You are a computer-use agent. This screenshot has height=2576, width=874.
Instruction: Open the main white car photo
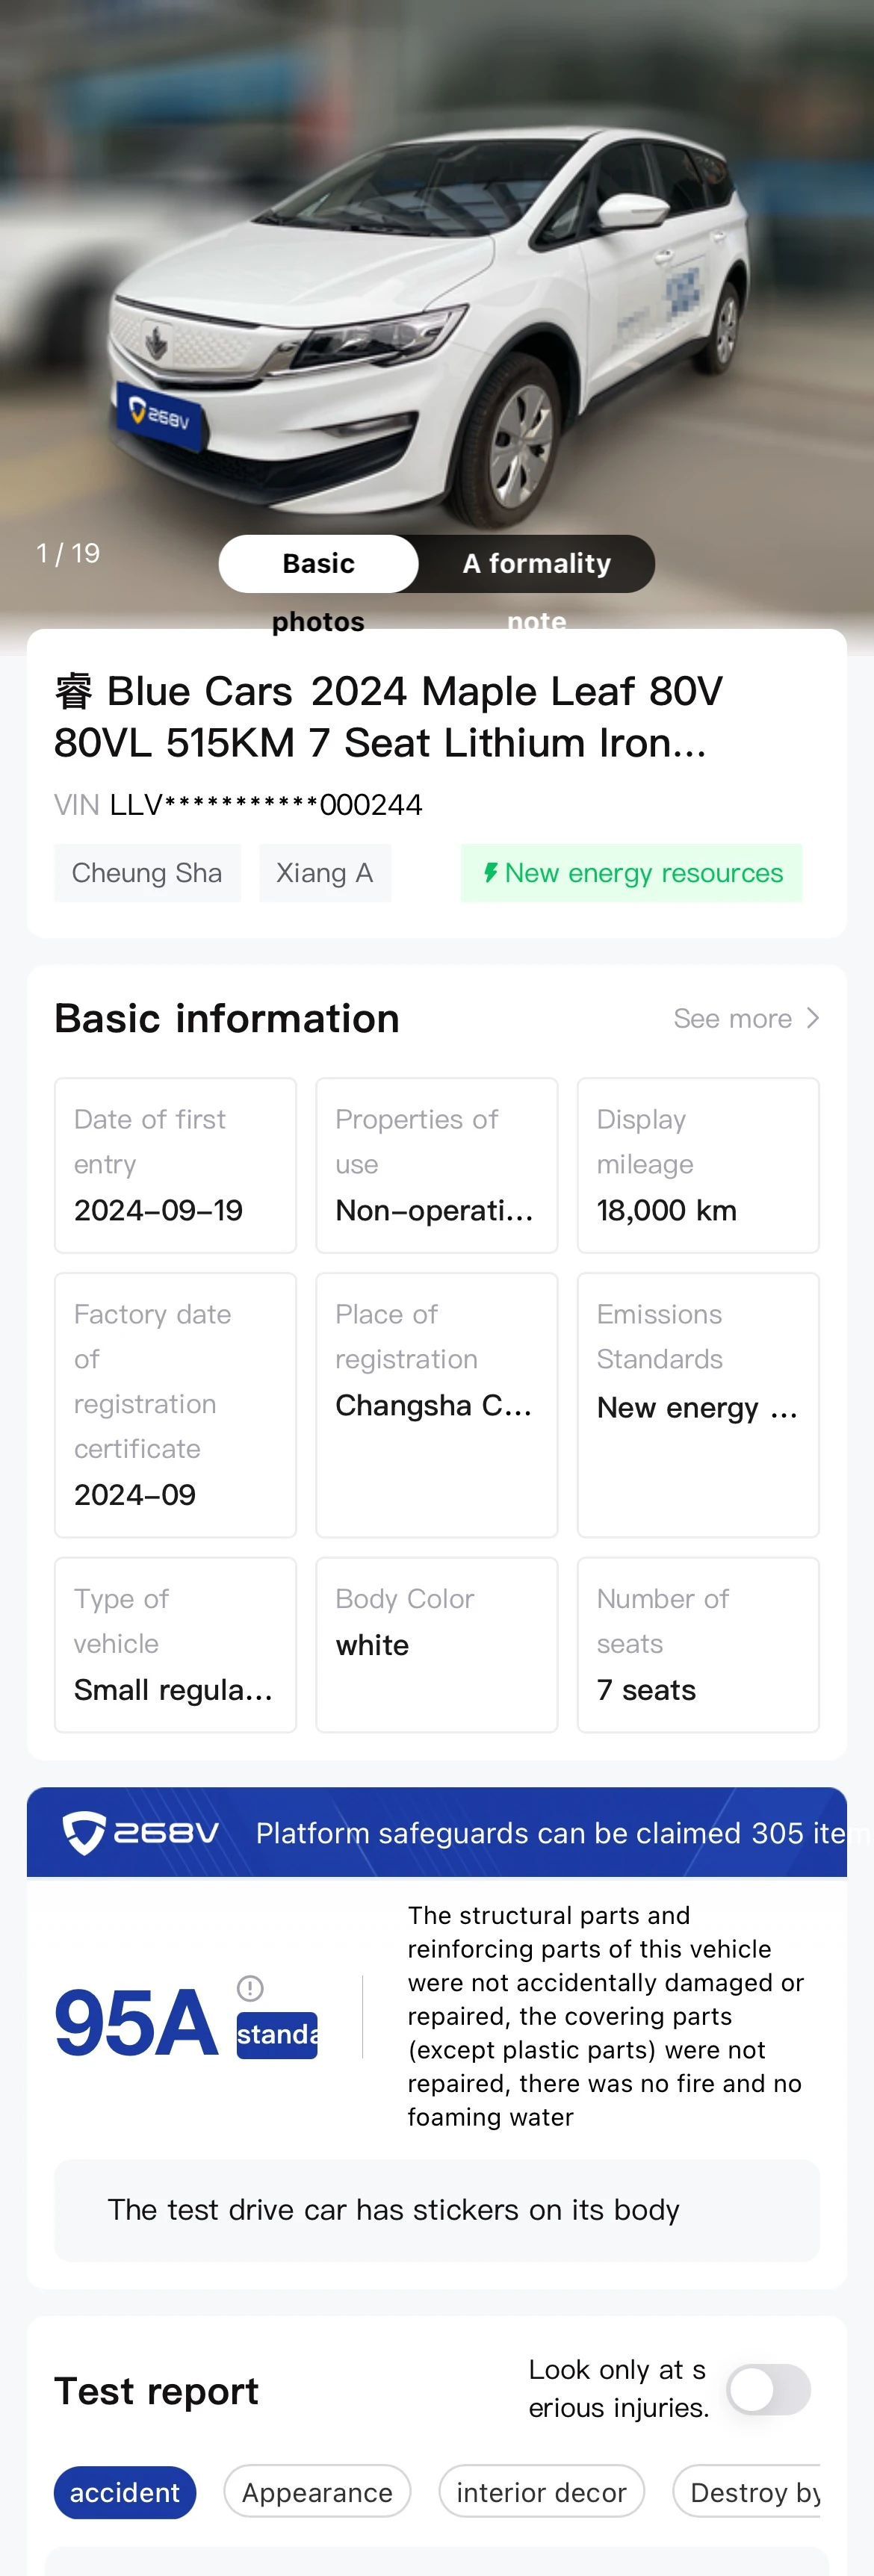[437, 300]
